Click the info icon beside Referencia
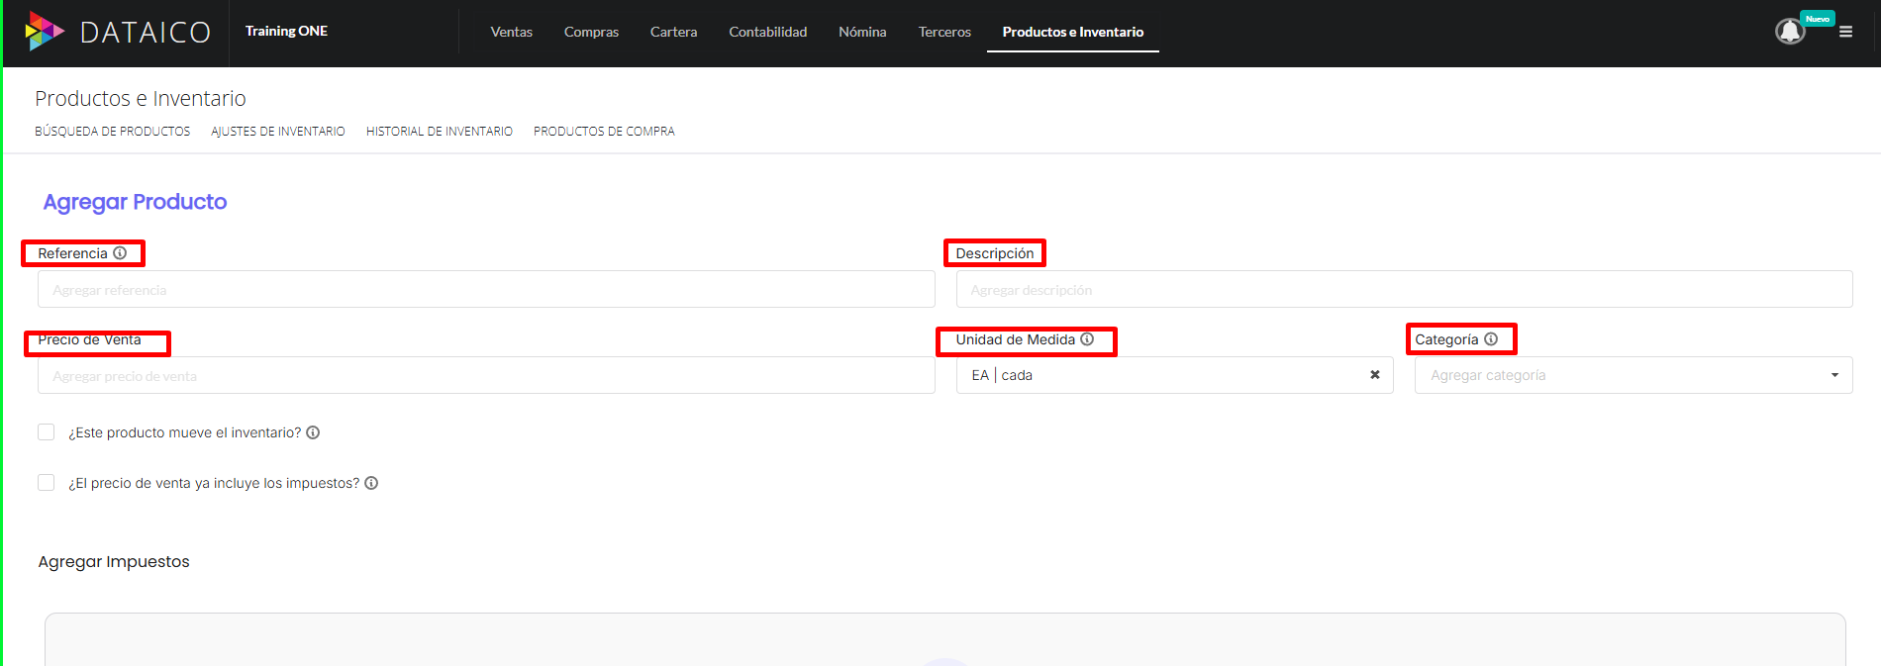 pos(120,253)
